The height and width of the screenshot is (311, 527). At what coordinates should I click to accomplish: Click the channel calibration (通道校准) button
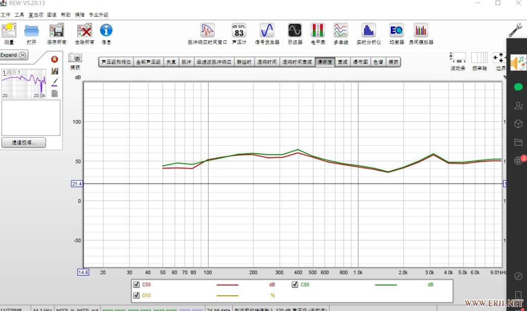point(23,143)
